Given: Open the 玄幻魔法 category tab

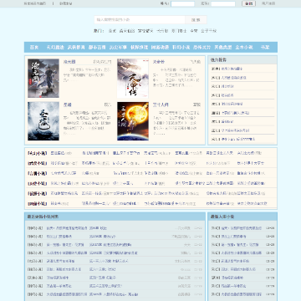Looking at the screenshot, I should 55,48.
